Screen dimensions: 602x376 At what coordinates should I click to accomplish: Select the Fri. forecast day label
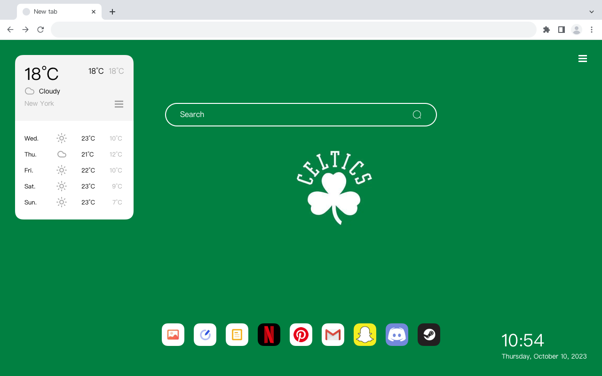coord(29,170)
